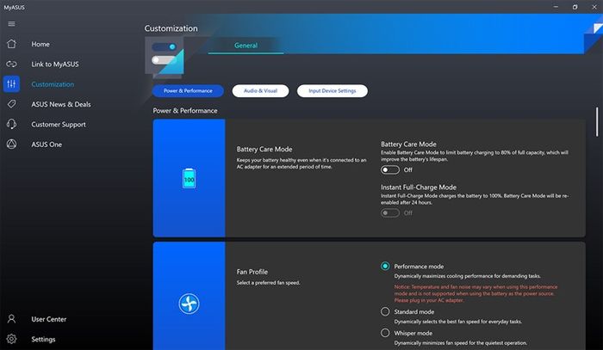Close the MyASUS window
Image resolution: width=603 pixels, height=350 pixels.
[594, 7]
